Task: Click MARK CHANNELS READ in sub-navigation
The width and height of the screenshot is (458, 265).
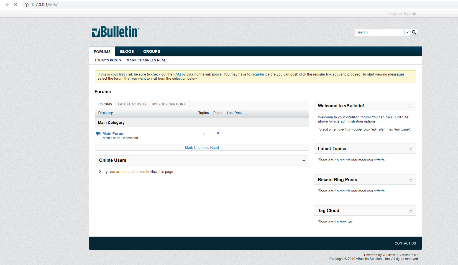Action: click(147, 60)
